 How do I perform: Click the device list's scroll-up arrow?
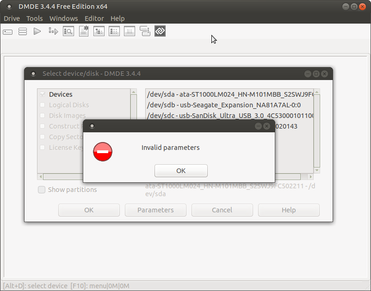pyautogui.click(x=317, y=92)
